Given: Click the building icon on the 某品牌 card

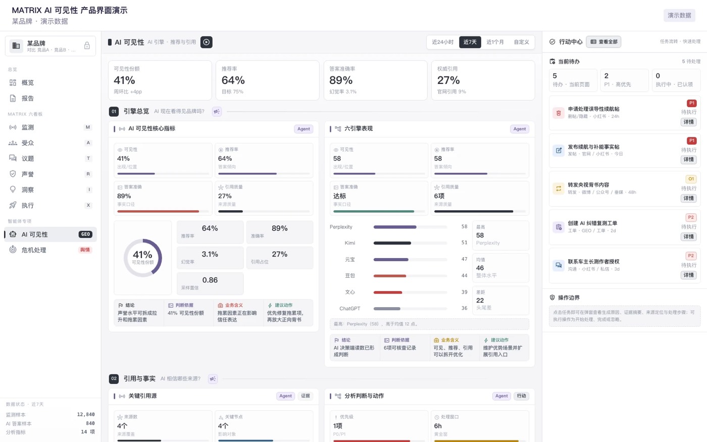Looking at the screenshot, I should tap(16, 46).
